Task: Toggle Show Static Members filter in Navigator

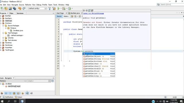Action: pos(10,93)
